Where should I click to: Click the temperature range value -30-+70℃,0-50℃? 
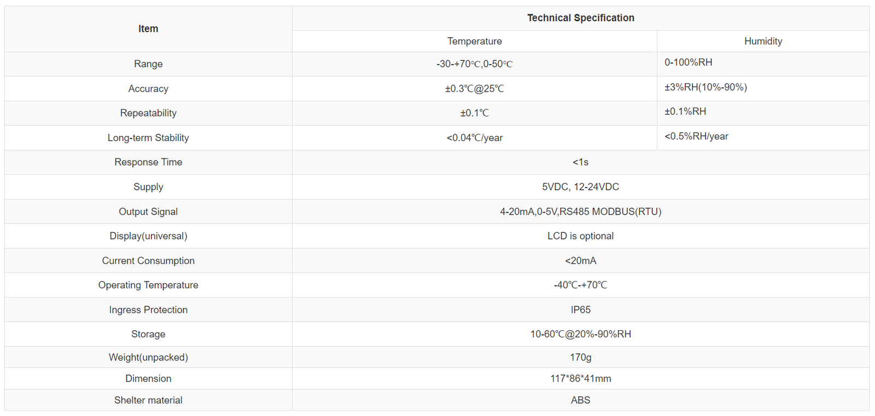click(x=474, y=64)
